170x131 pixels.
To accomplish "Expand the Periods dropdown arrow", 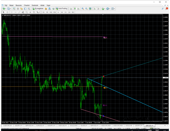I will pos(110,9).
